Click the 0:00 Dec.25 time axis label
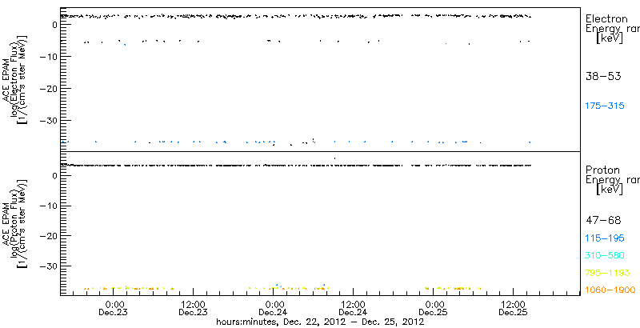This screenshot has height=328, width=640. point(434,310)
